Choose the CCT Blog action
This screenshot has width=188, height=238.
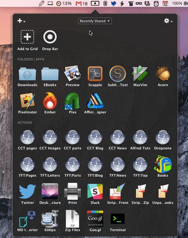pyautogui.click(x=95, y=137)
